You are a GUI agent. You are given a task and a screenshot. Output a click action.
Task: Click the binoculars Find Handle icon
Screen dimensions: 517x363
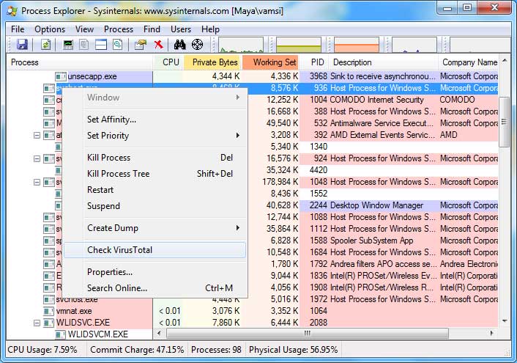[x=179, y=44]
